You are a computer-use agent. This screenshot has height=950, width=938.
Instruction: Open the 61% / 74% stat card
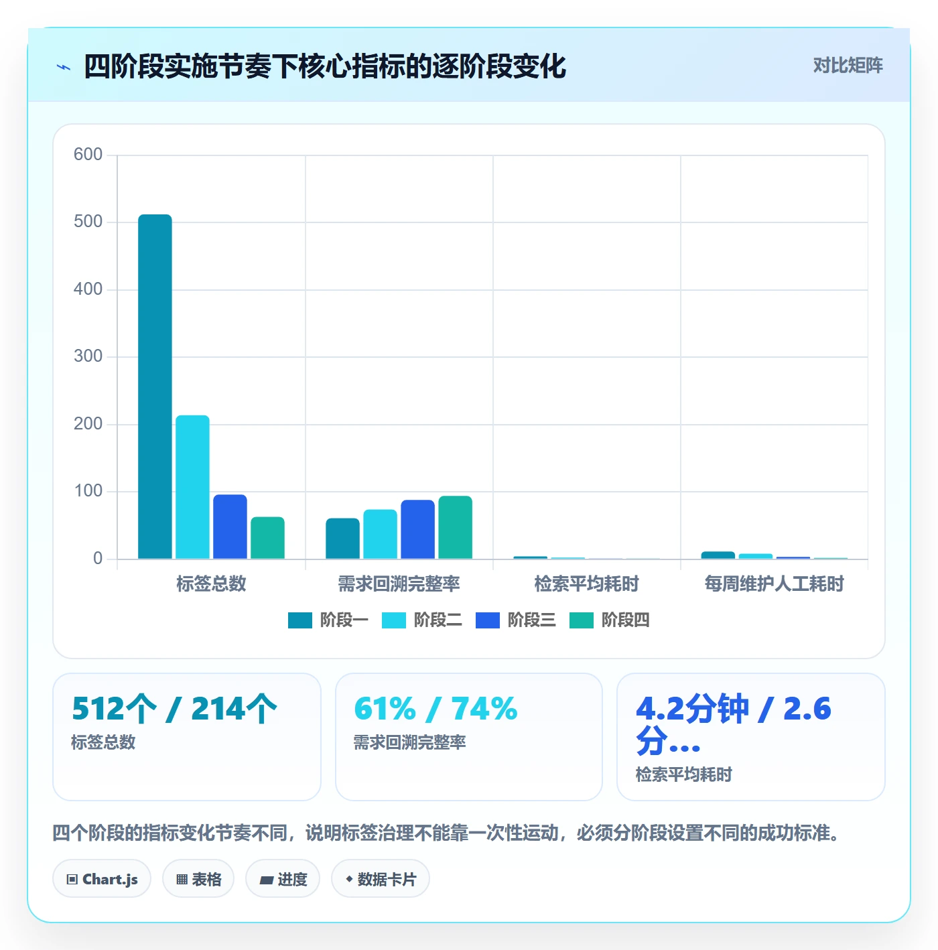pos(469,737)
